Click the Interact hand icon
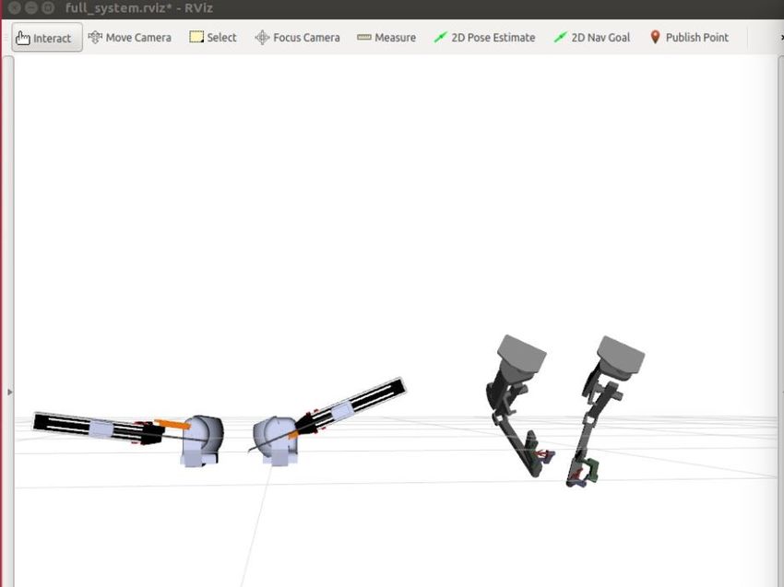 (22, 38)
